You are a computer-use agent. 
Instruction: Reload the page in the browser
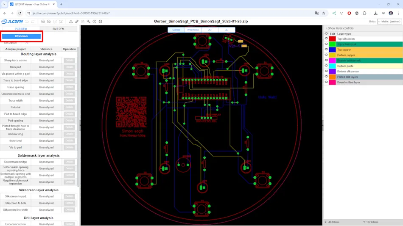(x=20, y=13)
